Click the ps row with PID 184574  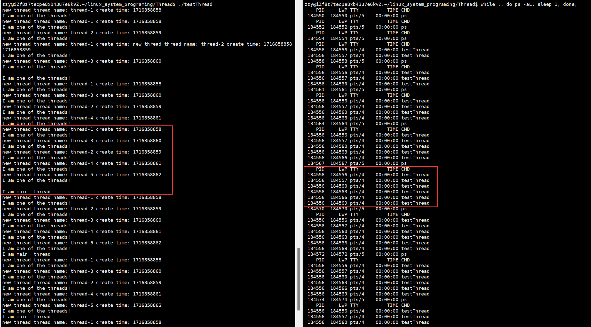(x=357, y=300)
